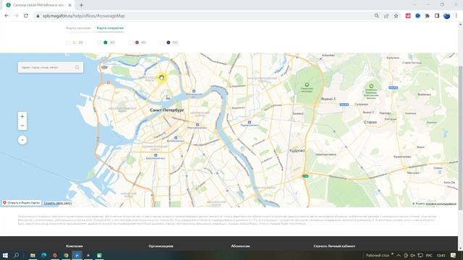Open the green spreadsheet taskbar app
Viewport: 463px width, 260px height.
coord(99,255)
